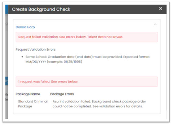172x125 pixels.
Task: Click the Package Errors column header
Action: click(62, 94)
